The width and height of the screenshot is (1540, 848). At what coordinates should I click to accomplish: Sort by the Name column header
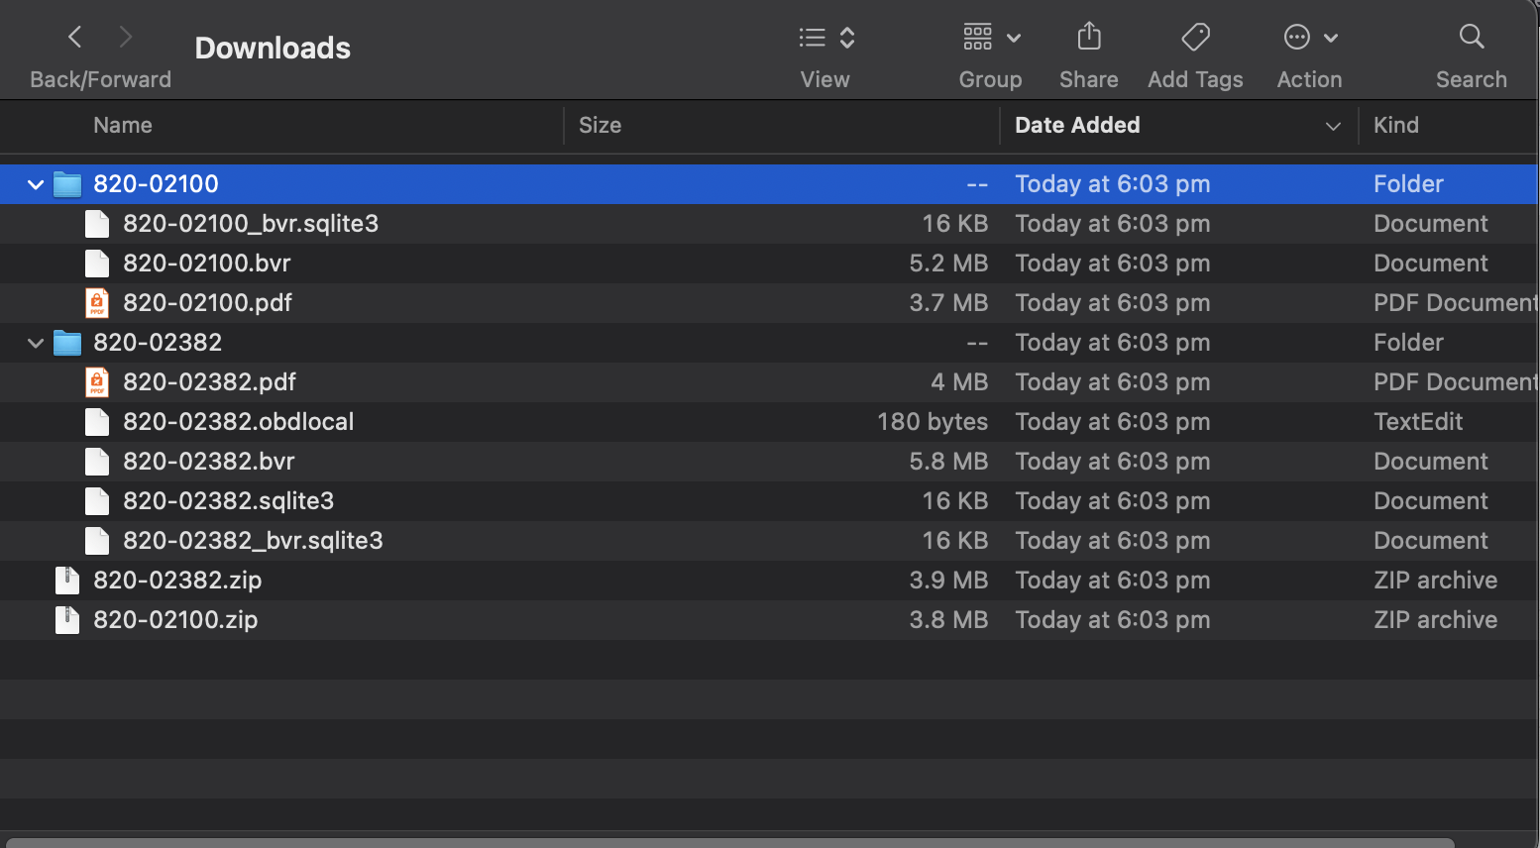[123, 126]
